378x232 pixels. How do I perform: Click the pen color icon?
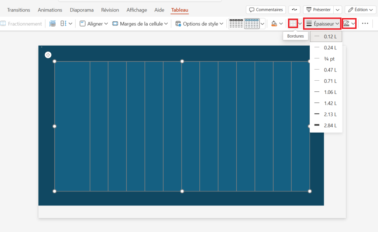tap(346, 24)
